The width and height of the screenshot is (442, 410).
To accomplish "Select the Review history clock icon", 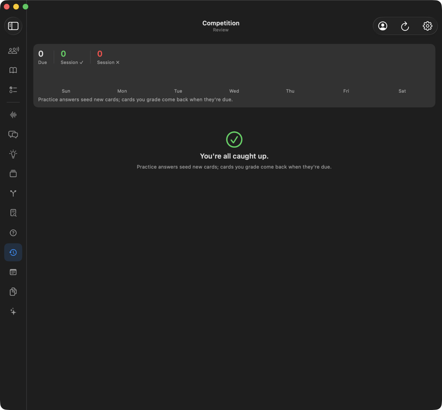I will [x=13, y=252].
